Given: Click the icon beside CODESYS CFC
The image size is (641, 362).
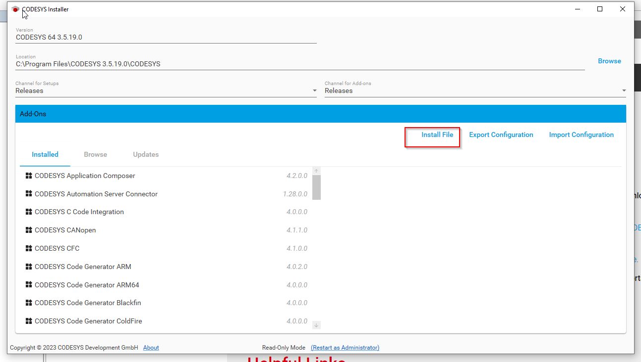Looking at the screenshot, I should [29, 248].
